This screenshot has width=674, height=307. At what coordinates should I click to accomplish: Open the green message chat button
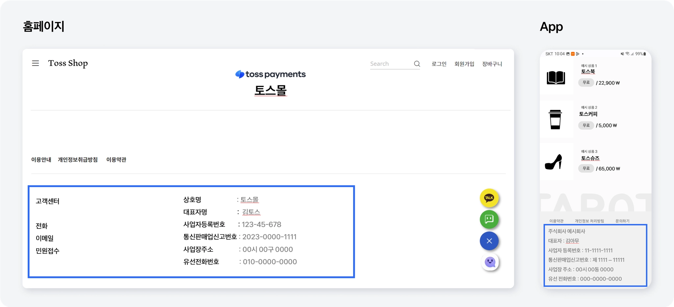489,219
